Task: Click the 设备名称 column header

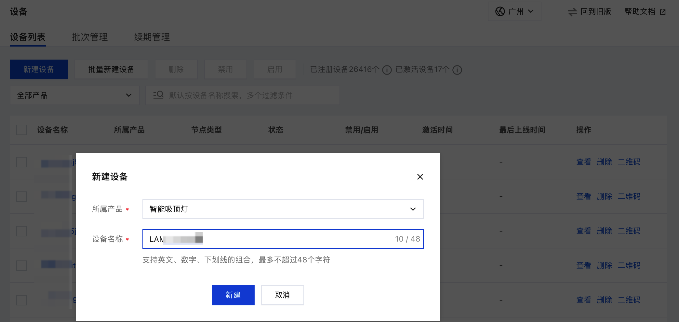Action: coord(52,130)
